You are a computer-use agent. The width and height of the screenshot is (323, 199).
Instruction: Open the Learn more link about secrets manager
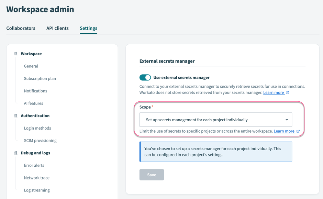(x=274, y=92)
